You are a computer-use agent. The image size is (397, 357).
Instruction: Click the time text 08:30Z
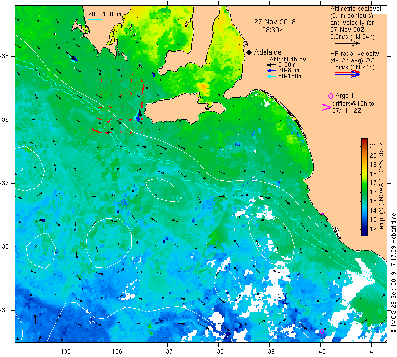[272, 30]
